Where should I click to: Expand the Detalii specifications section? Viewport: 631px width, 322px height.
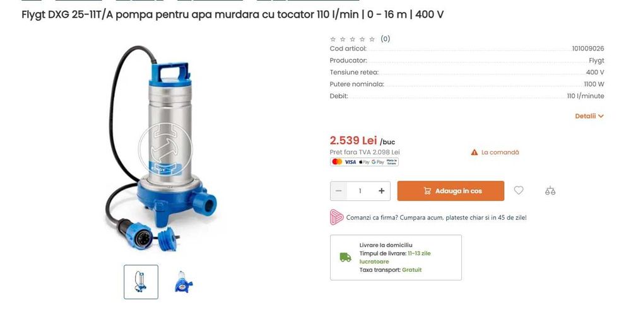(589, 116)
